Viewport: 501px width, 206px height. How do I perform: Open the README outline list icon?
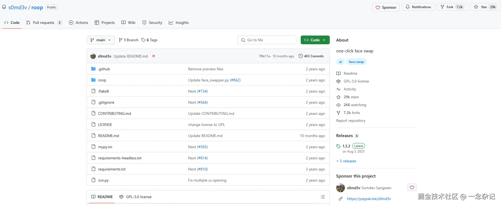coord(322,197)
